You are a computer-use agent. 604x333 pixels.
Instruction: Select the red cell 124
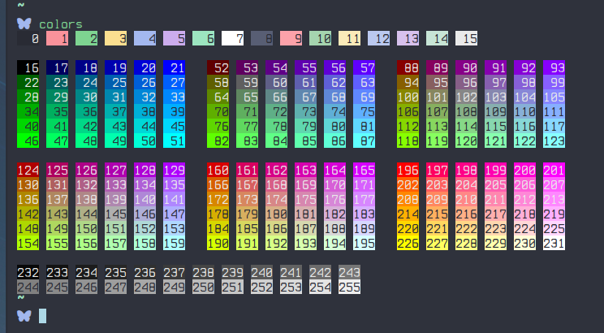pyautogui.click(x=28, y=170)
